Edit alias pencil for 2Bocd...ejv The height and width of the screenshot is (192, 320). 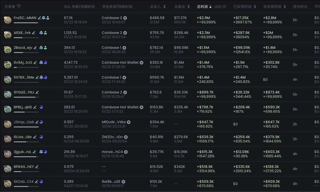[35, 48]
